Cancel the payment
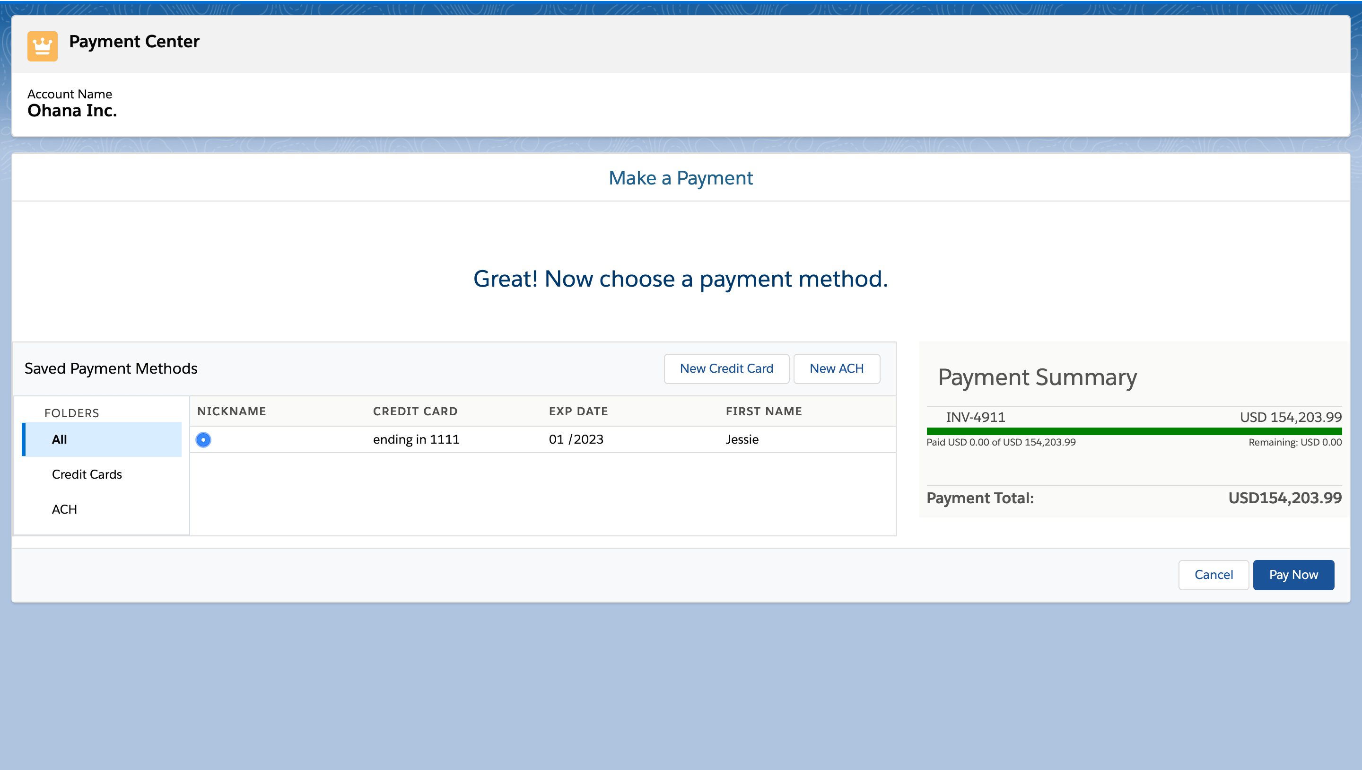The height and width of the screenshot is (770, 1362). (x=1214, y=575)
